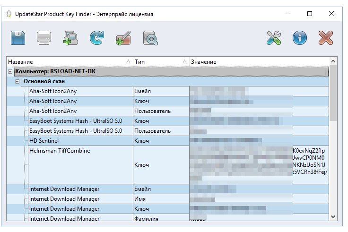
Task: Click the Print icon in toolbar
Action: tap(44, 38)
